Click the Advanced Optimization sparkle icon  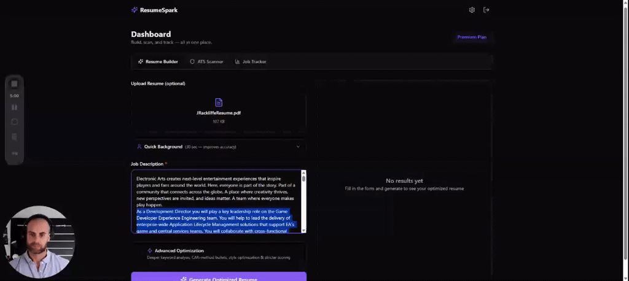[149, 251]
